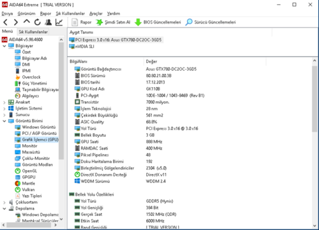Select Monitör in the tree
319x230 pixels.
coord(26,146)
